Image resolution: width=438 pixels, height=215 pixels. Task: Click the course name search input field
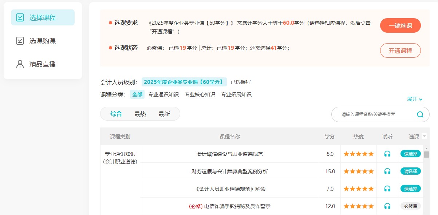pos(371,114)
